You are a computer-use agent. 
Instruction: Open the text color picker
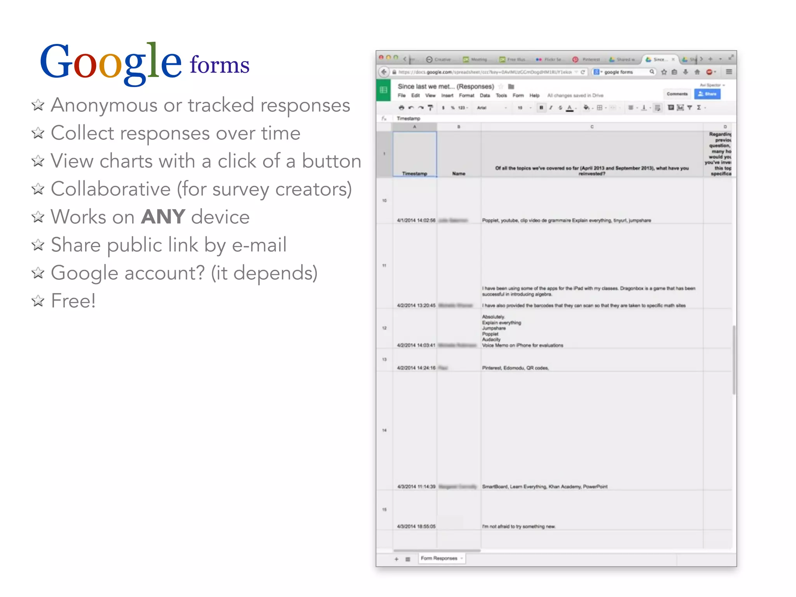(x=571, y=108)
